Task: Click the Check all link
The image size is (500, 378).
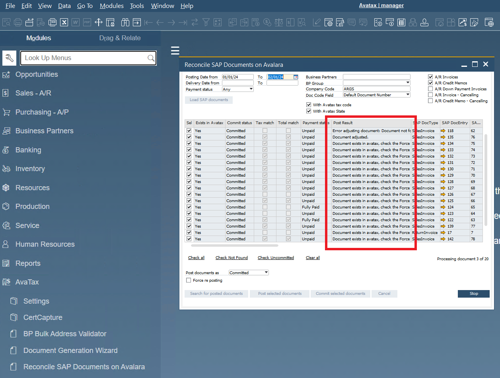Action: (196, 258)
